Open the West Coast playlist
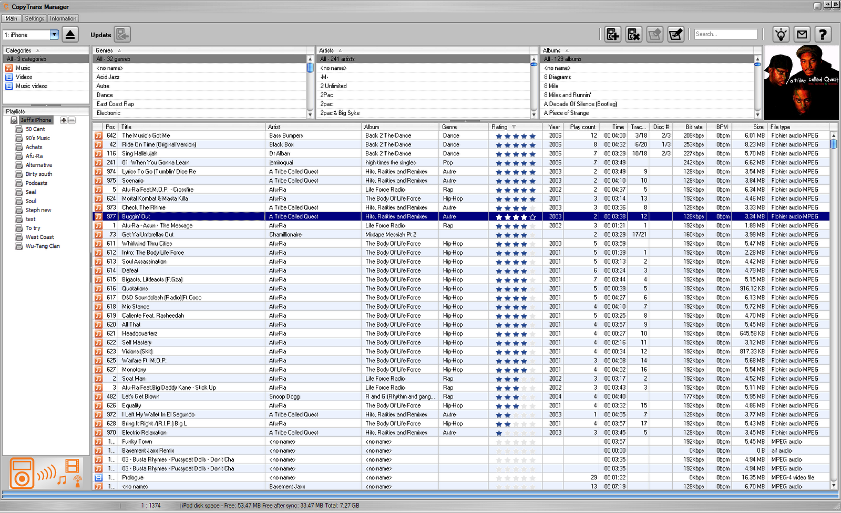The image size is (841, 513). [x=40, y=237]
